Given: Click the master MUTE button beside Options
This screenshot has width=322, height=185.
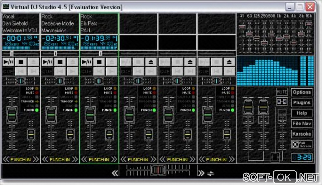Looking at the screenshot, I should point(282,92).
